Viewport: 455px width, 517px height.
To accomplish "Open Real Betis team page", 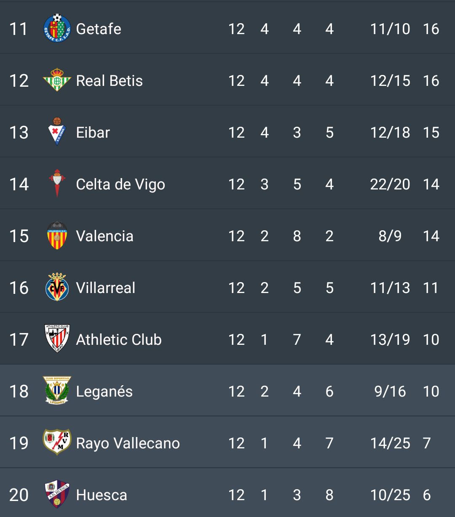I will click(x=109, y=81).
